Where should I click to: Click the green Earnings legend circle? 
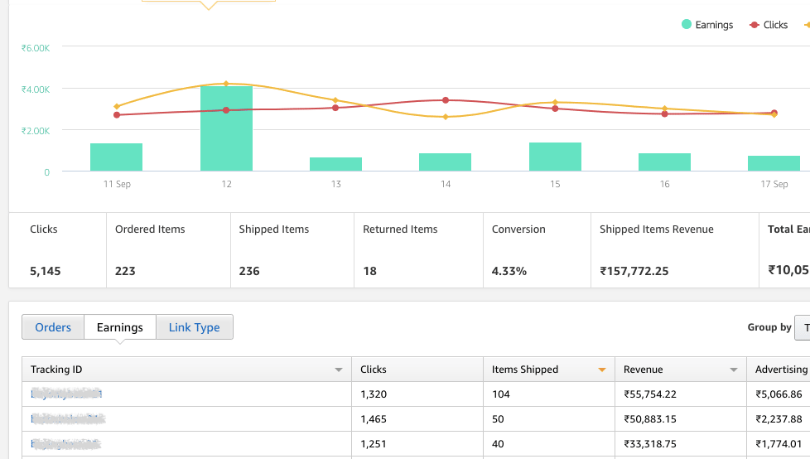687,25
